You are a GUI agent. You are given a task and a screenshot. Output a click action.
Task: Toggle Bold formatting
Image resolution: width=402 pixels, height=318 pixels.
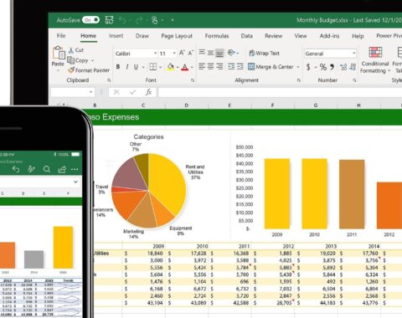click(x=118, y=67)
